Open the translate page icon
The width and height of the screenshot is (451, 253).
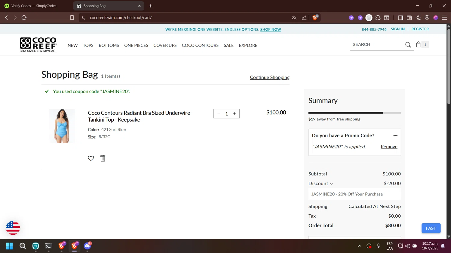[x=294, y=18]
